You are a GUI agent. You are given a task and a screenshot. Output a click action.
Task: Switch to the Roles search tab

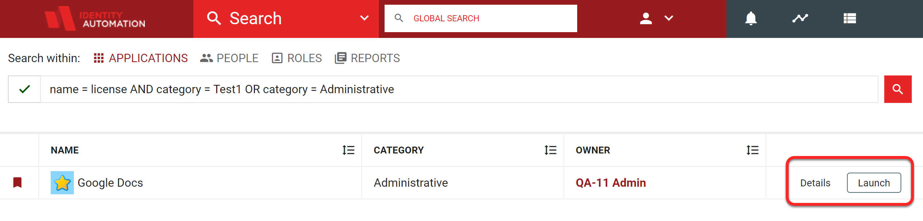click(297, 58)
